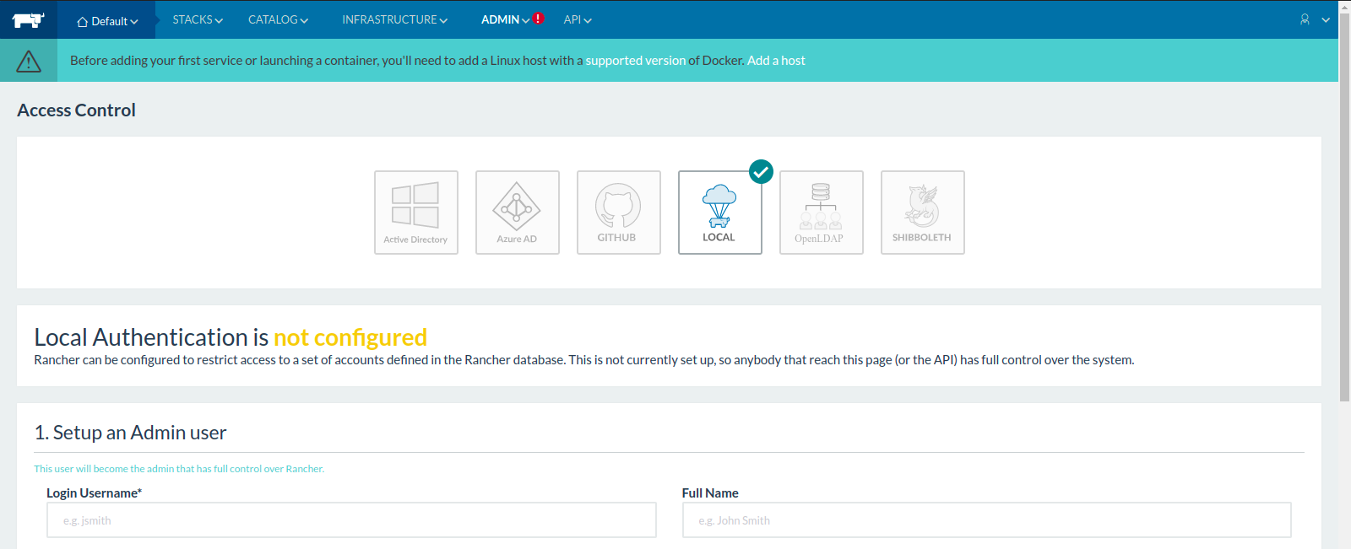Select the OpenLDAP auth provider
Viewport: 1351px width, 549px height.
[822, 213]
